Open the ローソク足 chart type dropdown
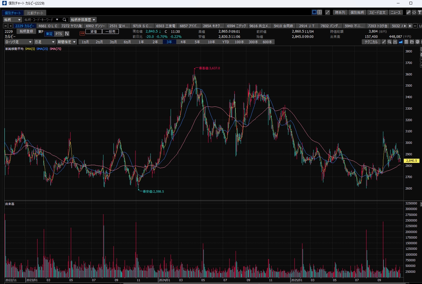Screen dimensions: 422x284 click(18, 42)
